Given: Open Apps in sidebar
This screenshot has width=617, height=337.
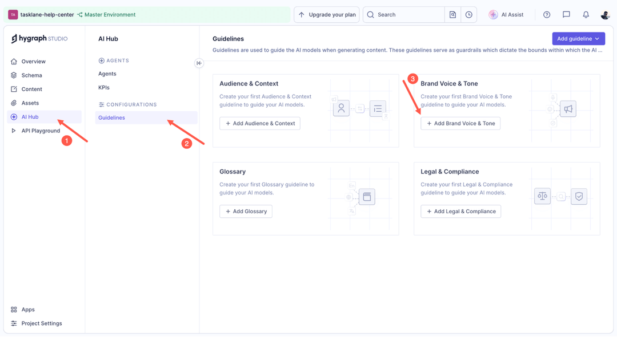Looking at the screenshot, I should (44, 310).
